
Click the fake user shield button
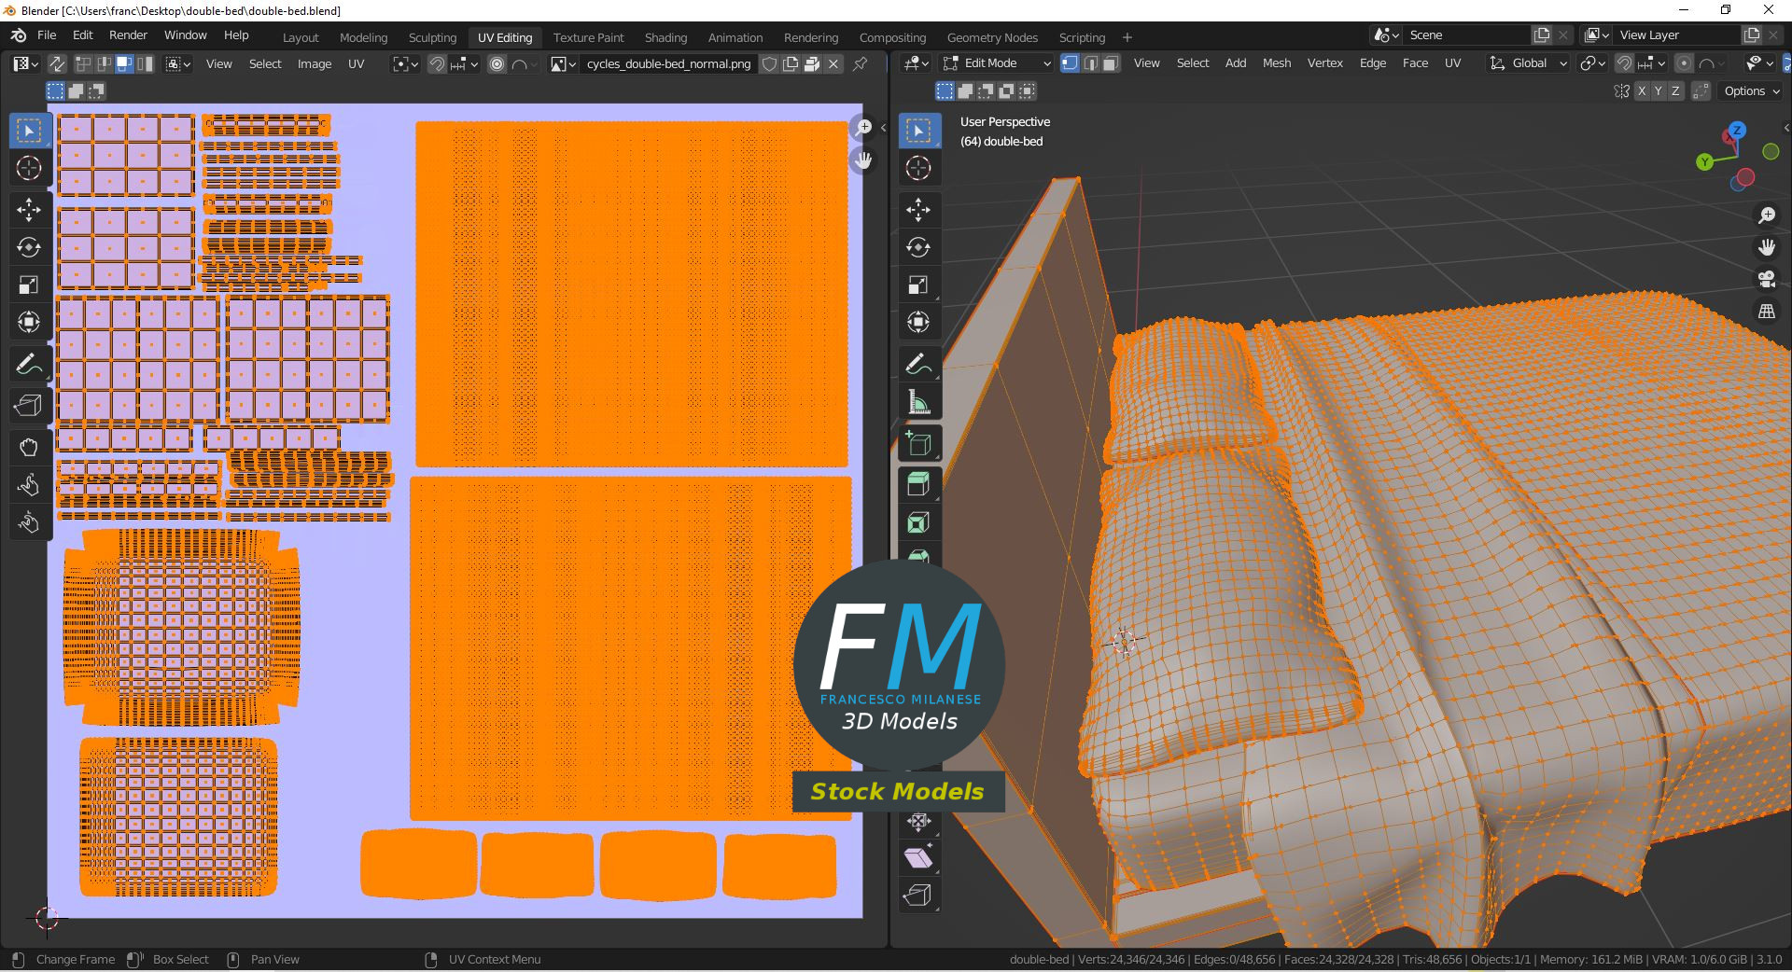pyautogui.click(x=769, y=63)
